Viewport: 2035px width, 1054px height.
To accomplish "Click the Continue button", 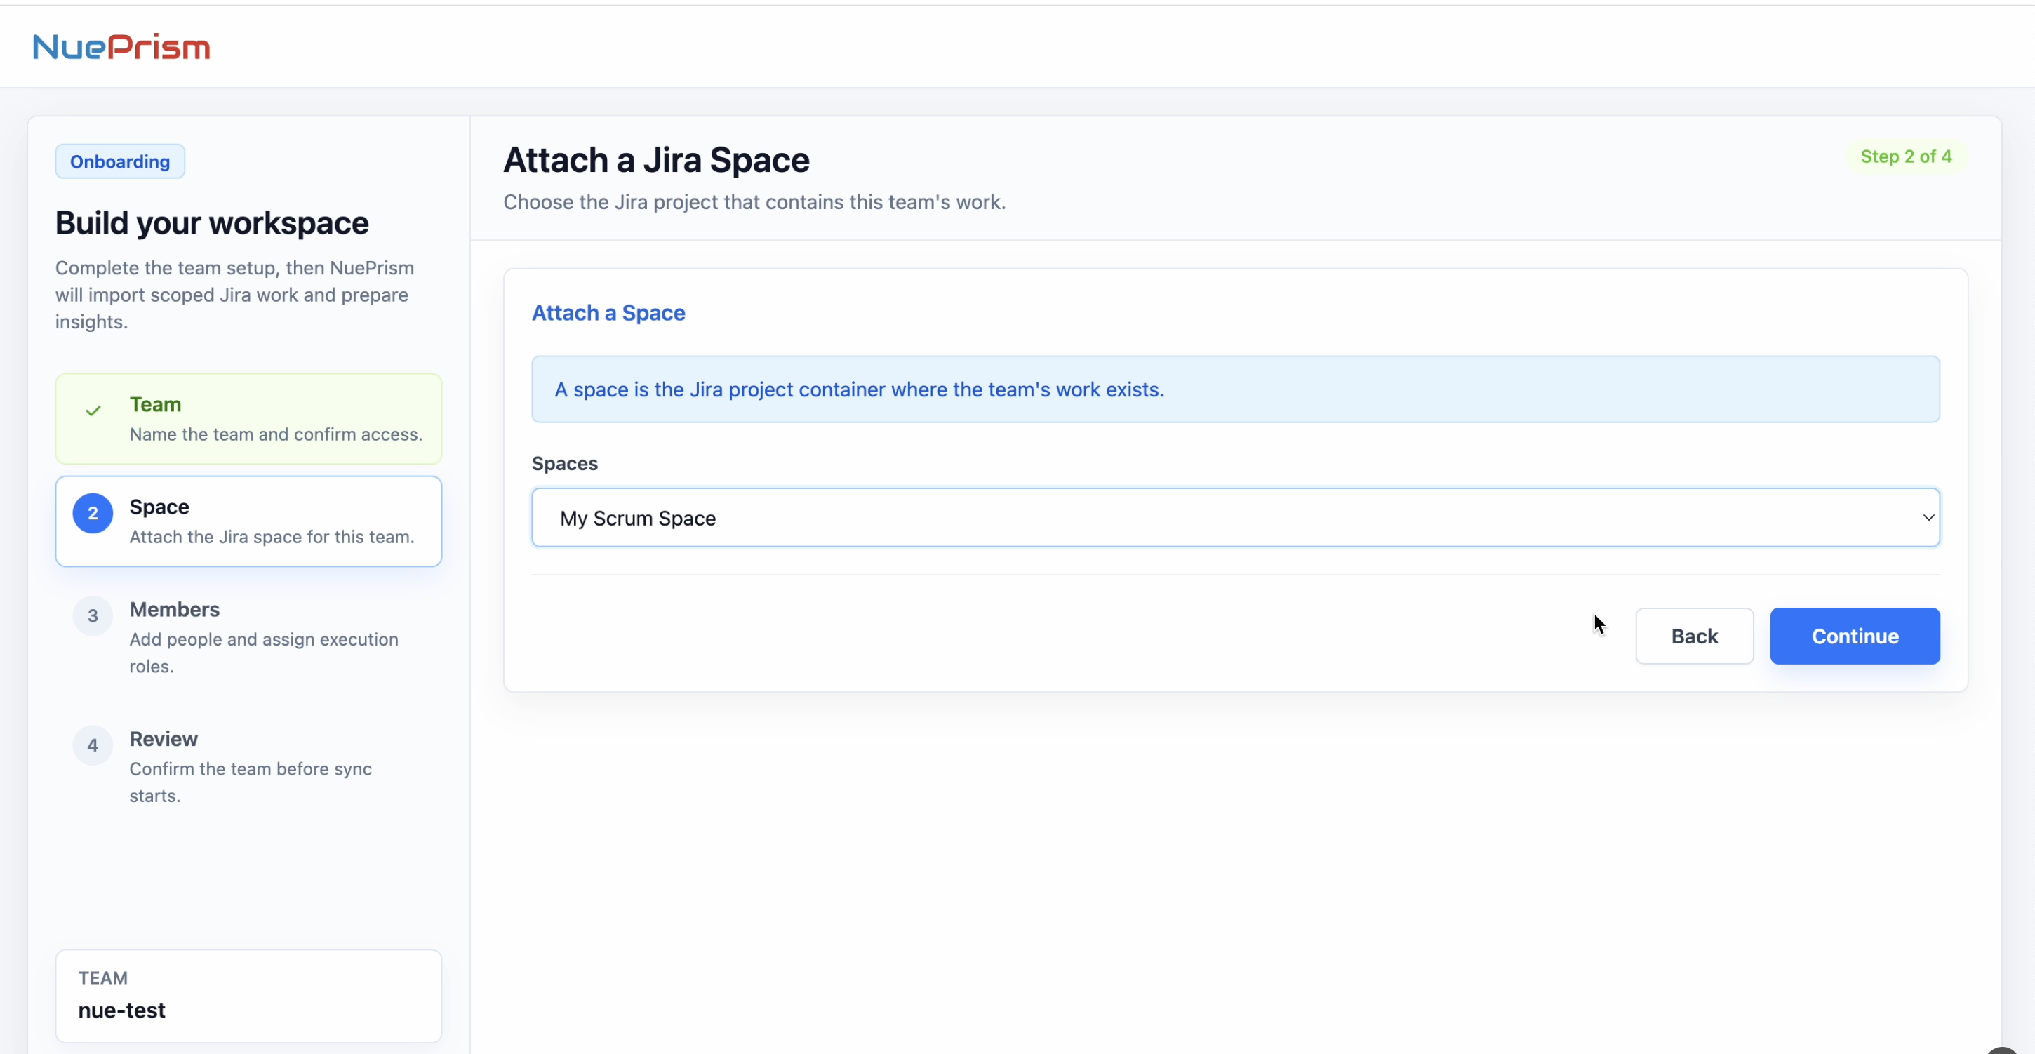I will point(1855,636).
